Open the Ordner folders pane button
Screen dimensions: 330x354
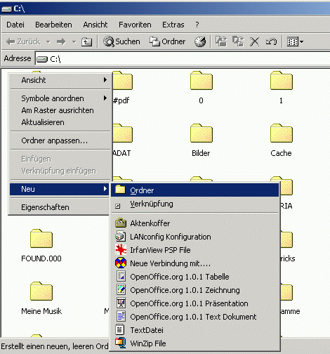[168, 41]
